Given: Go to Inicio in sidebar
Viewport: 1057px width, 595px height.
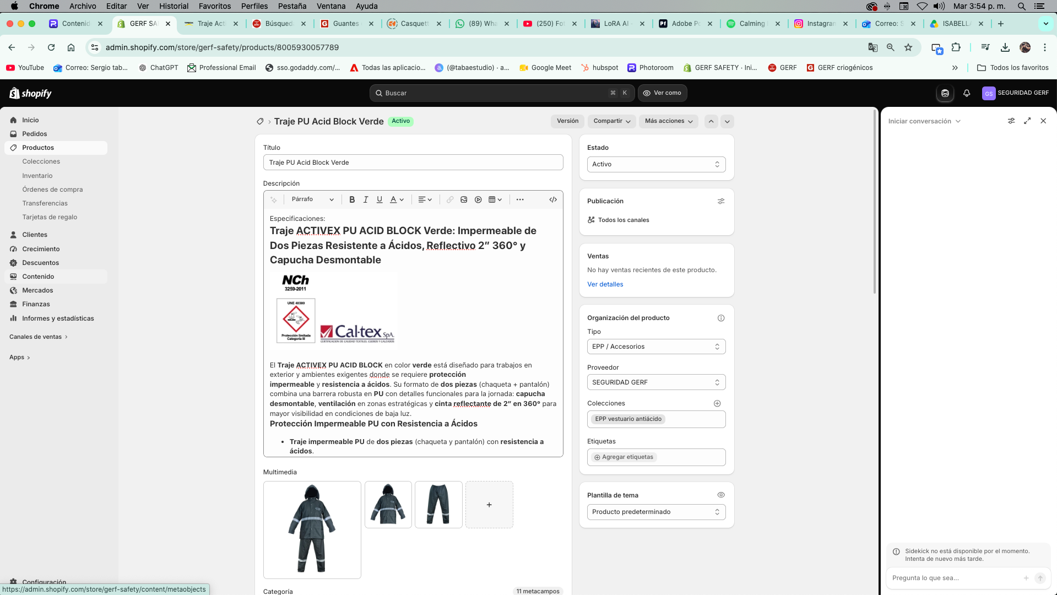Looking at the screenshot, I should click(x=30, y=120).
